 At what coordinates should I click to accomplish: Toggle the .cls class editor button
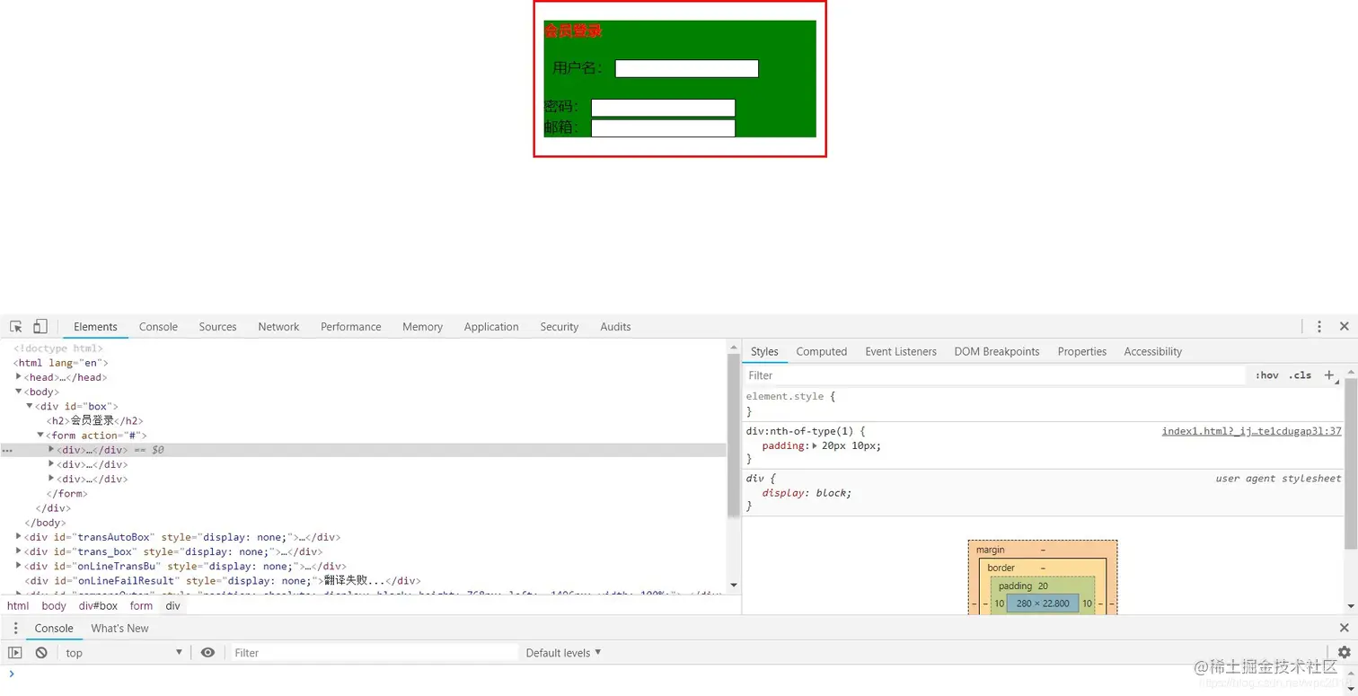pos(1300,375)
